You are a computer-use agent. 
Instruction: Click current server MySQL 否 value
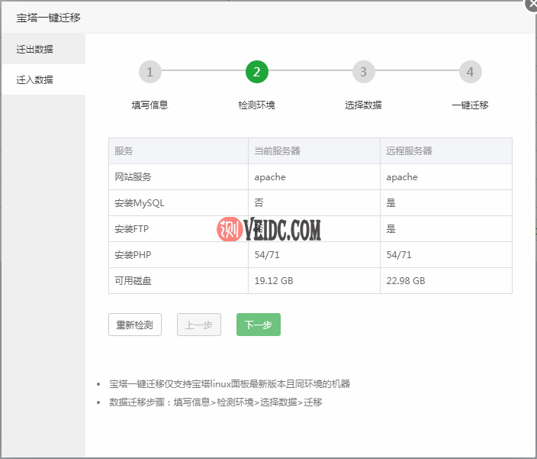pos(259,202)
